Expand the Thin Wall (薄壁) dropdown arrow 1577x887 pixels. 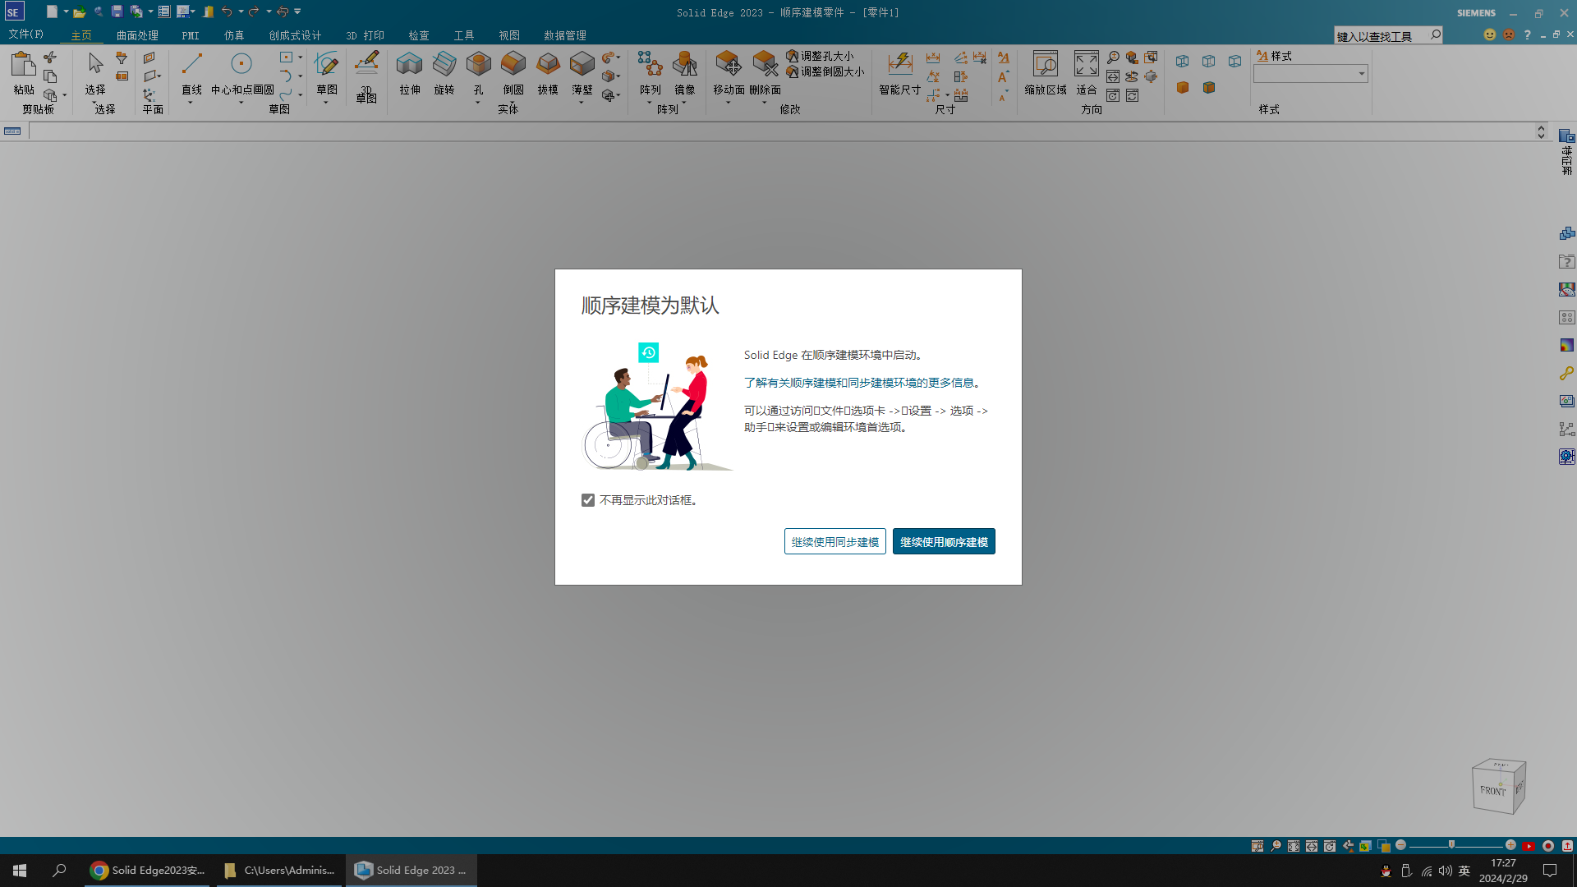[x=582, y=103]
